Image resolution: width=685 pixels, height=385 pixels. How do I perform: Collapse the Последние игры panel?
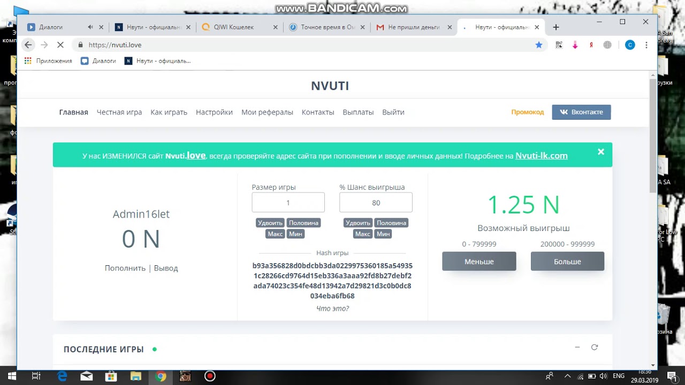(x=577, y=347)
